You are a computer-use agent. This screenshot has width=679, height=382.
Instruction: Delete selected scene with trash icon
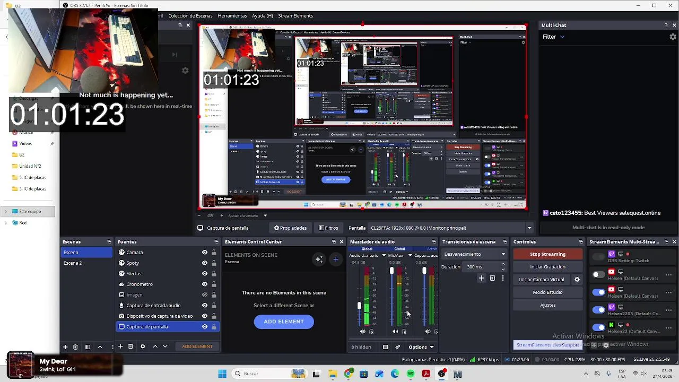tap(75, 346)
